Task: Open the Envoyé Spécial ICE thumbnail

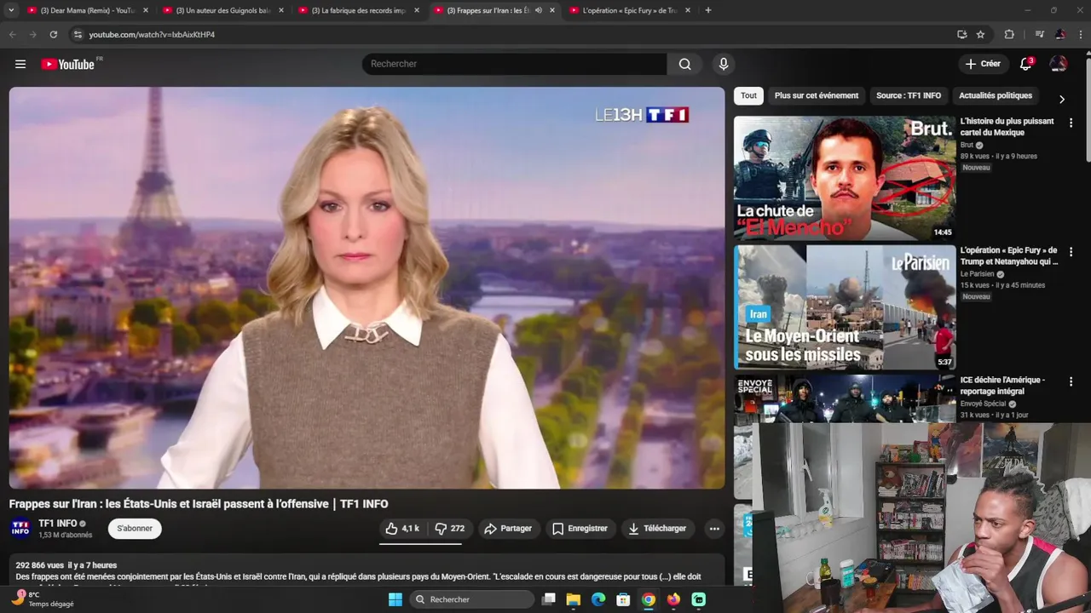Action: point(845,399)
